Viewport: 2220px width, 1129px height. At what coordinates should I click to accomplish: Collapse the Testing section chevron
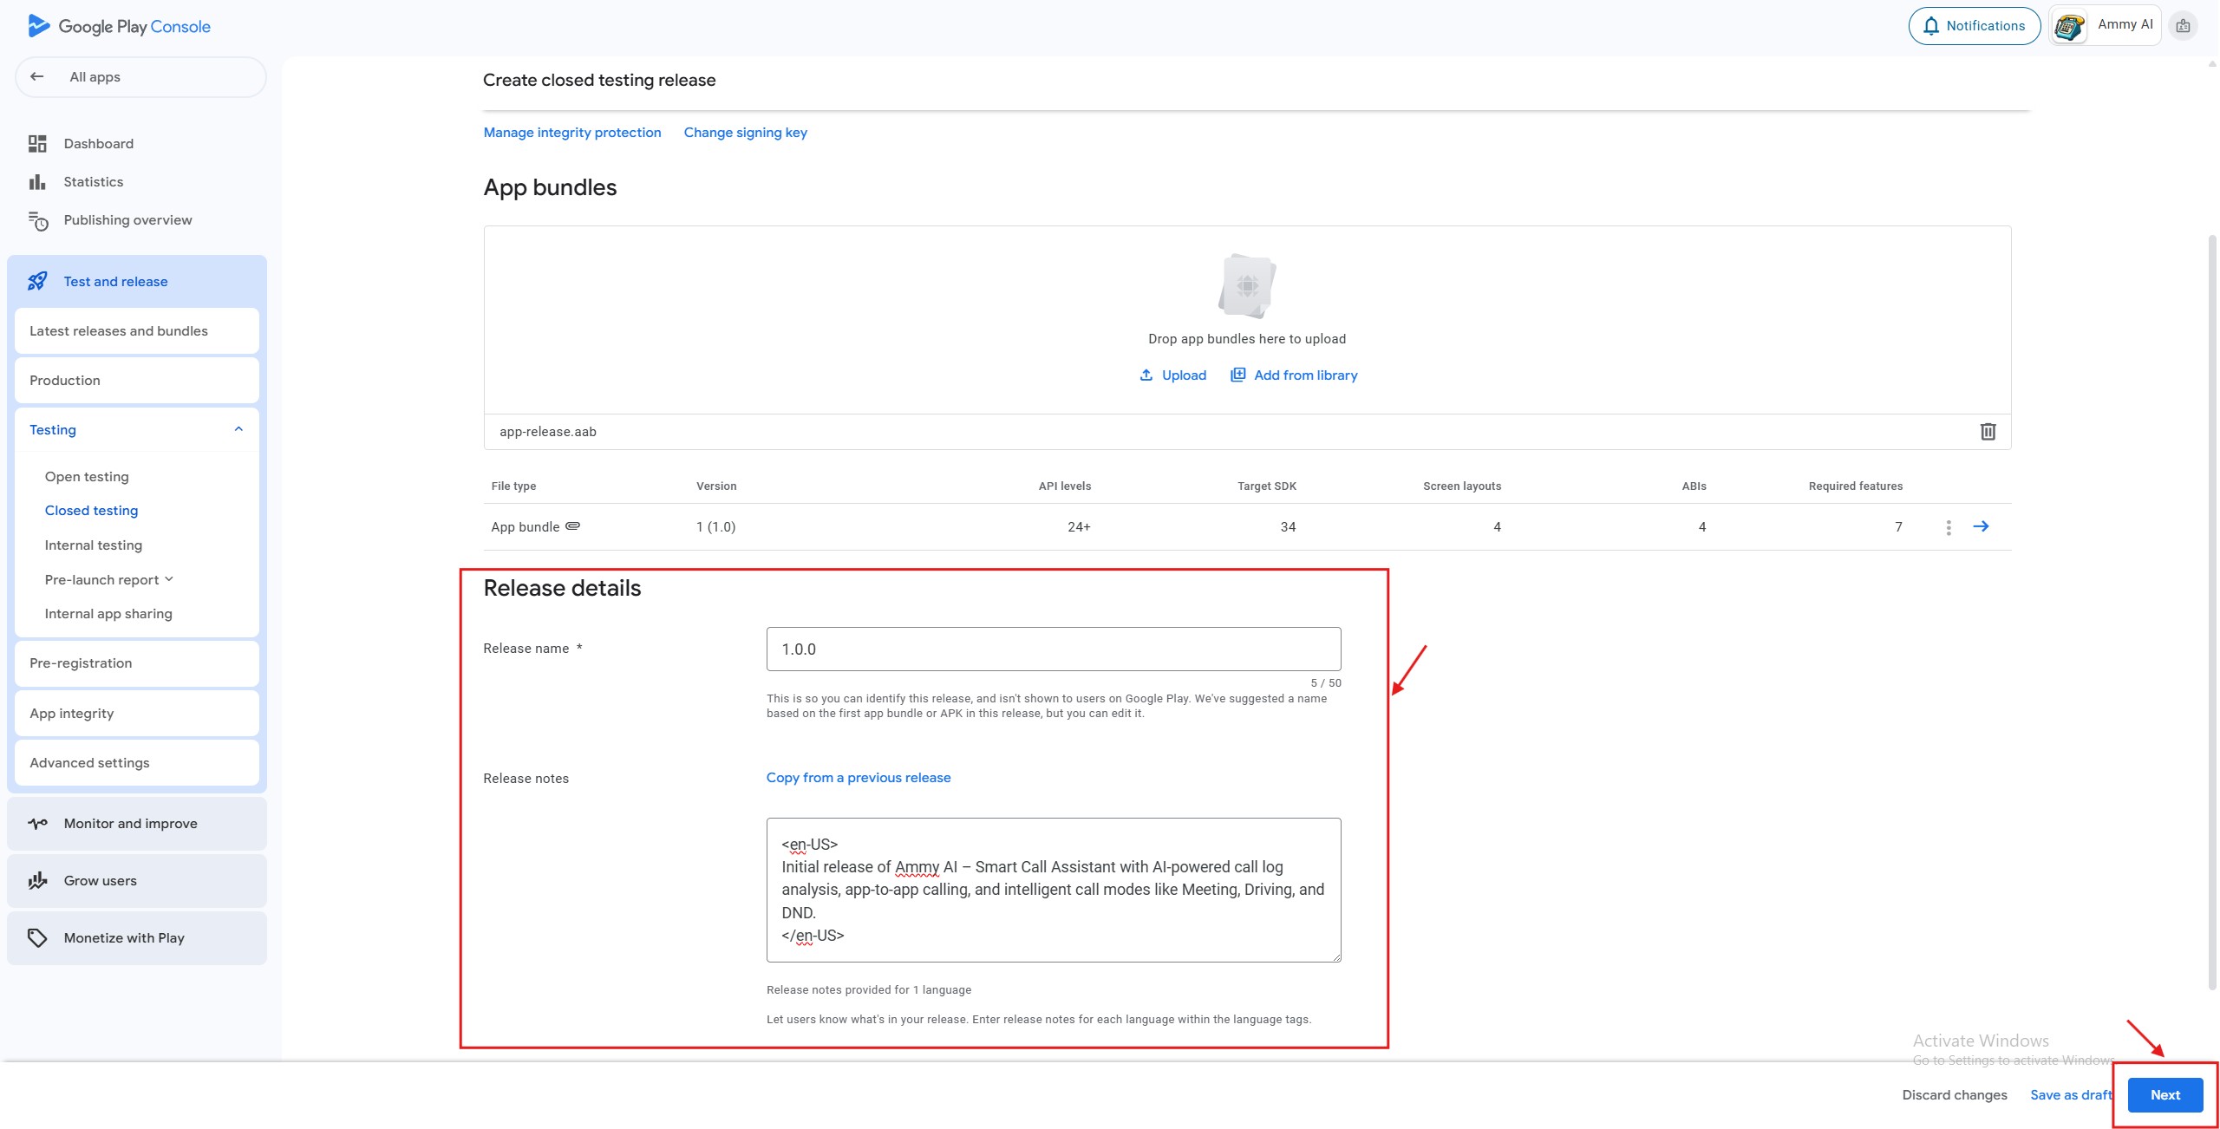238,430
